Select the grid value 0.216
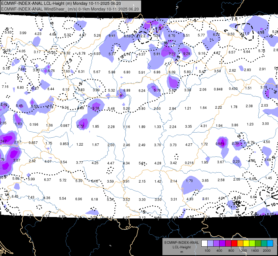 coord(189,163)
